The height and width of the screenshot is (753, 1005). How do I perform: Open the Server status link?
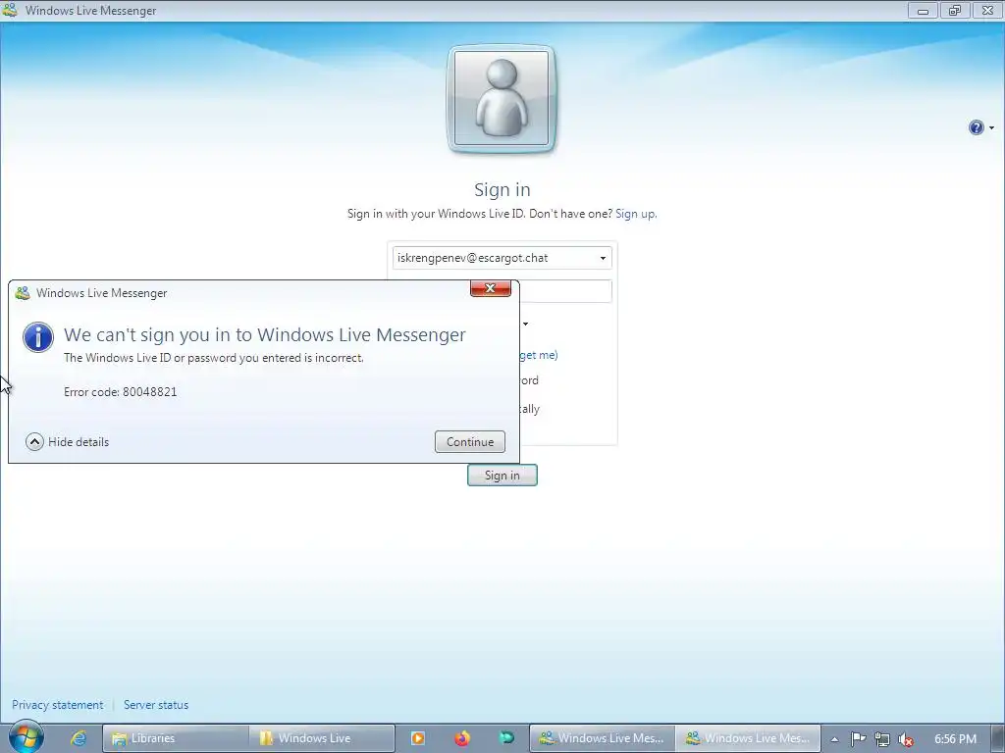click(x=156, y=705)
